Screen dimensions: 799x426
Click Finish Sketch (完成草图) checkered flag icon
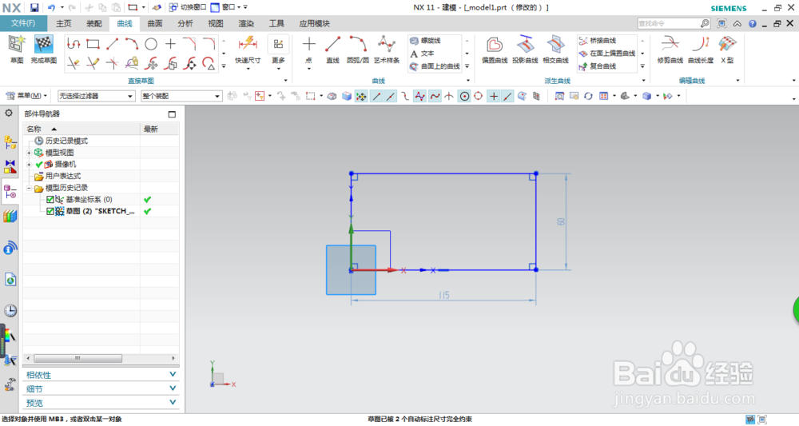(44, 45)
